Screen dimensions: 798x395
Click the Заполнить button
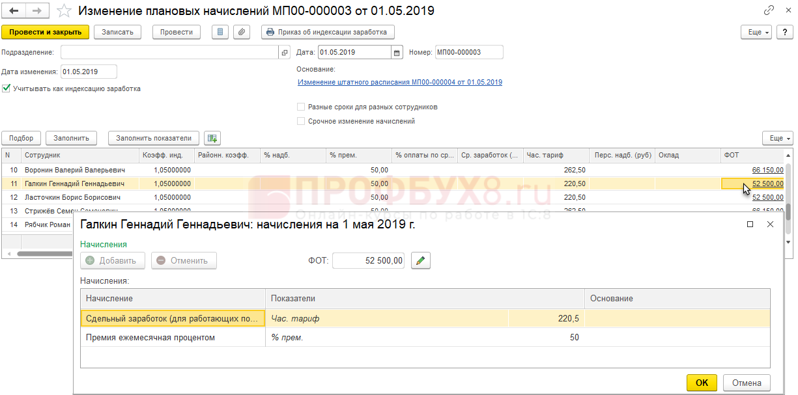click(71, 138)
